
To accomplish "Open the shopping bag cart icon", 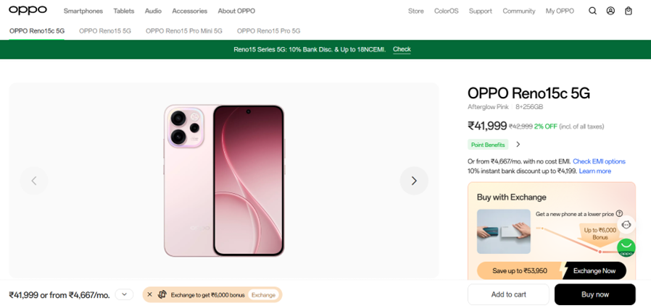I will click(x=629, y=11).
